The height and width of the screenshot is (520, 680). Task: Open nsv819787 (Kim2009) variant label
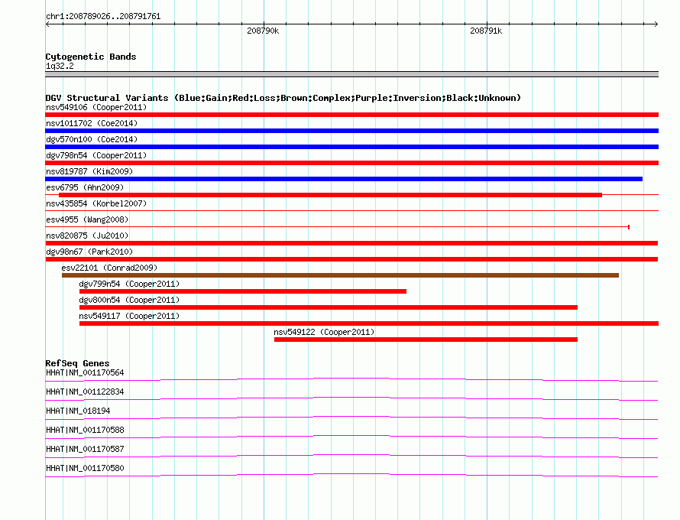point(89,171)
